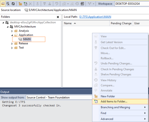The image size is (149, 122).
Task: Click the New Folder icon in context menu
Action: [x=96, y=96]
